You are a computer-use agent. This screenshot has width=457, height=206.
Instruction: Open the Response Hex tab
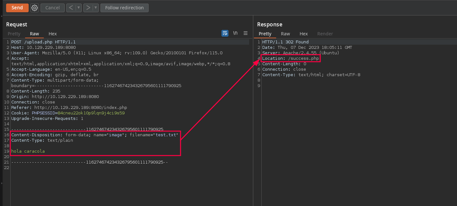coord(303,34)
